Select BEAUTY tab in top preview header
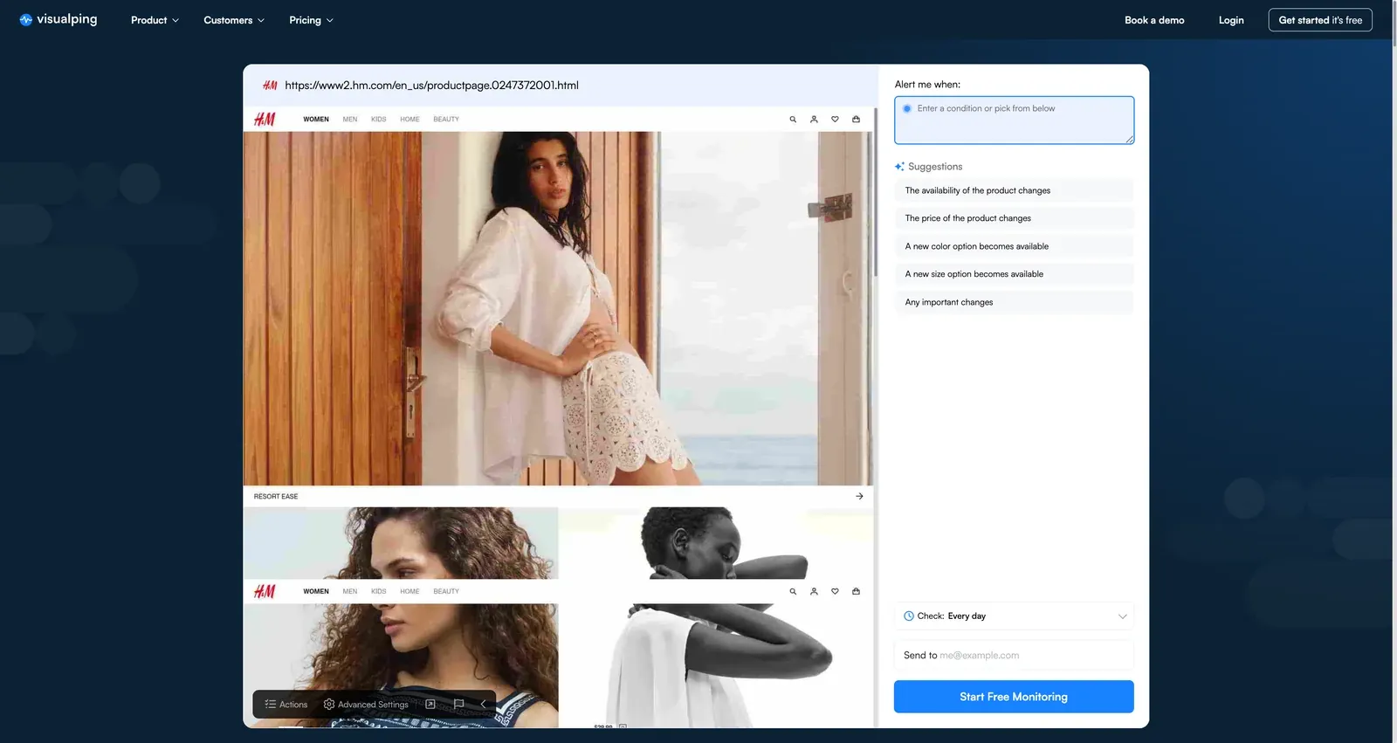The width and height of the screenshot is (1397, 743). [x=446, y=120]
